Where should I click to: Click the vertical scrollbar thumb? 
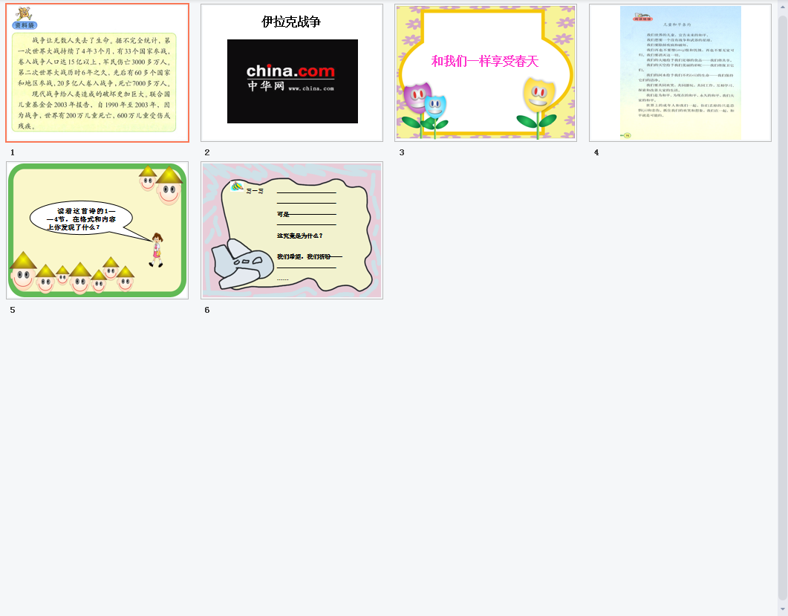(783, 307)
